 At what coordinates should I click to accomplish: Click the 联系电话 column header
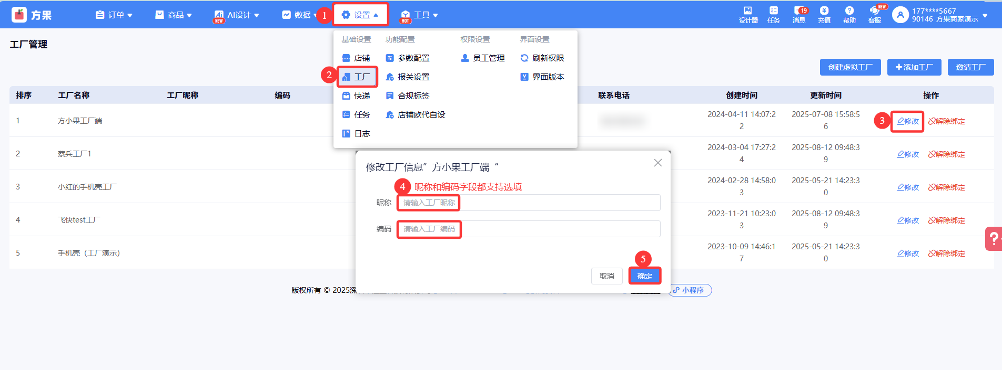(614, 95)
